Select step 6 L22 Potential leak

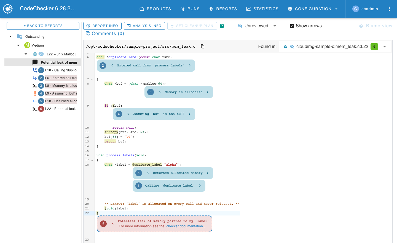click(61, 109)
